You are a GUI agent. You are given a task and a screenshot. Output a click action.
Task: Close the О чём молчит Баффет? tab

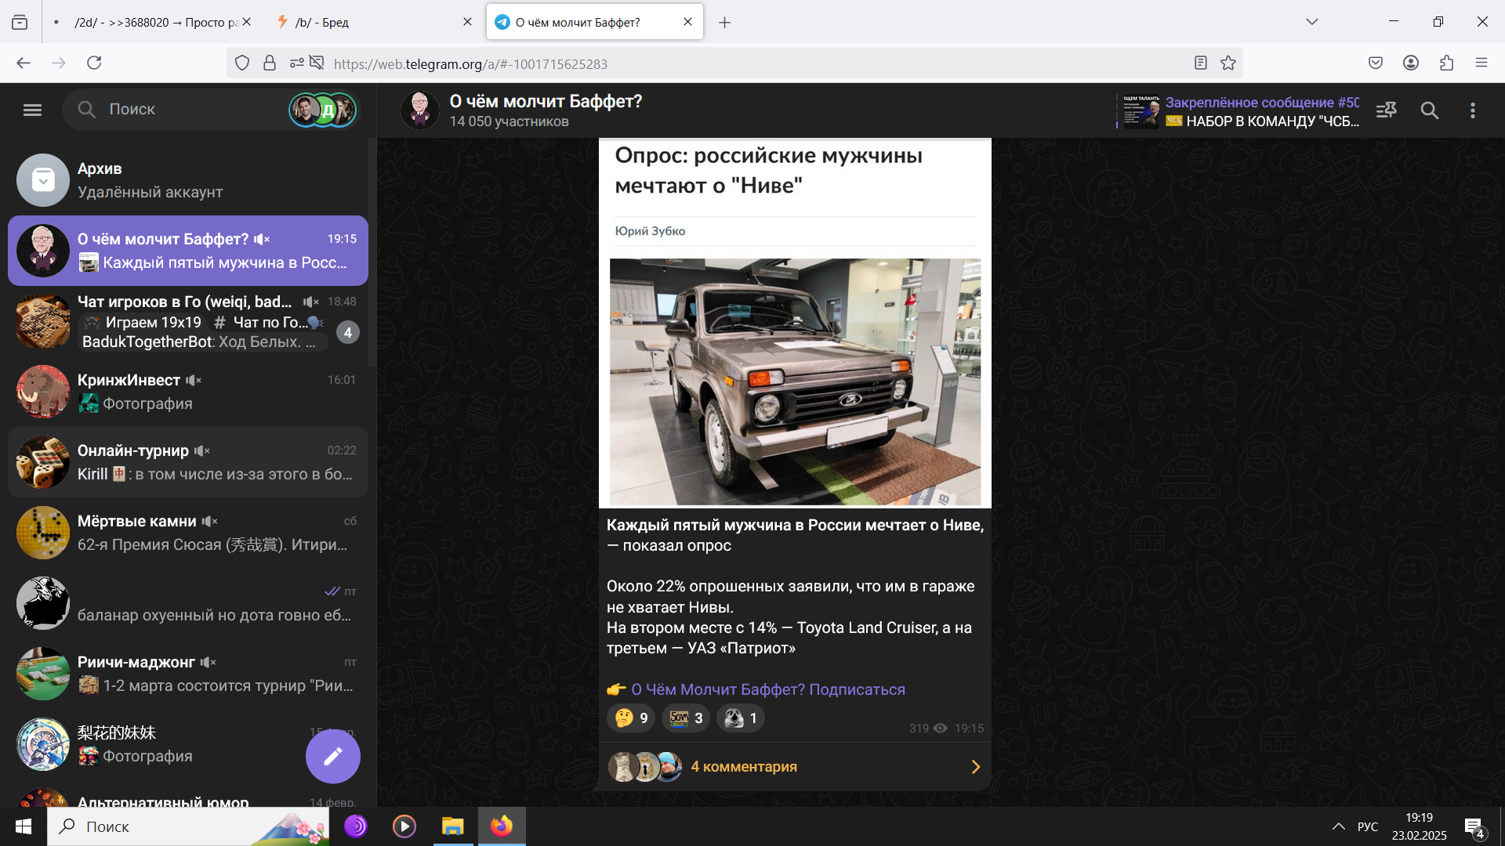click(688, 22)
